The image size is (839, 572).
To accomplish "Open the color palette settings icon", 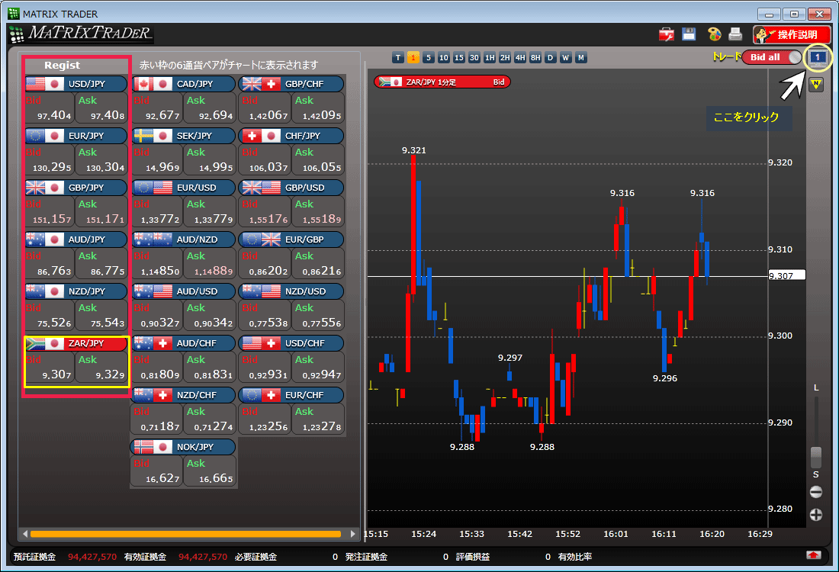I will pyautogui.click(x=715, y=34).
